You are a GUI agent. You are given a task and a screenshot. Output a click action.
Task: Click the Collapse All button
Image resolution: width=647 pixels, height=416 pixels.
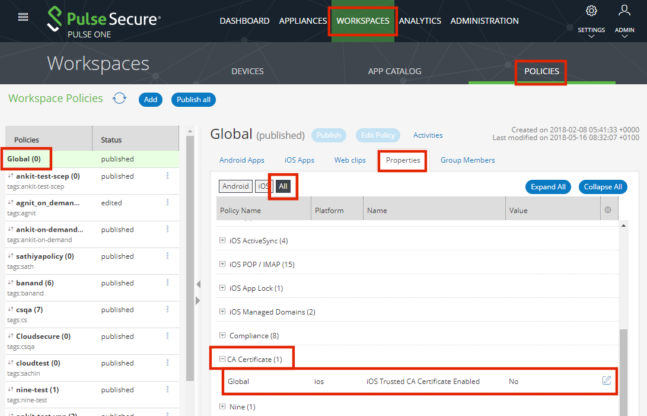603,187
